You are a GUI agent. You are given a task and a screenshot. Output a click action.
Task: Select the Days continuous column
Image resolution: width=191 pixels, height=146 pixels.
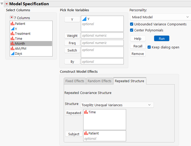click(x=18, y=53)
